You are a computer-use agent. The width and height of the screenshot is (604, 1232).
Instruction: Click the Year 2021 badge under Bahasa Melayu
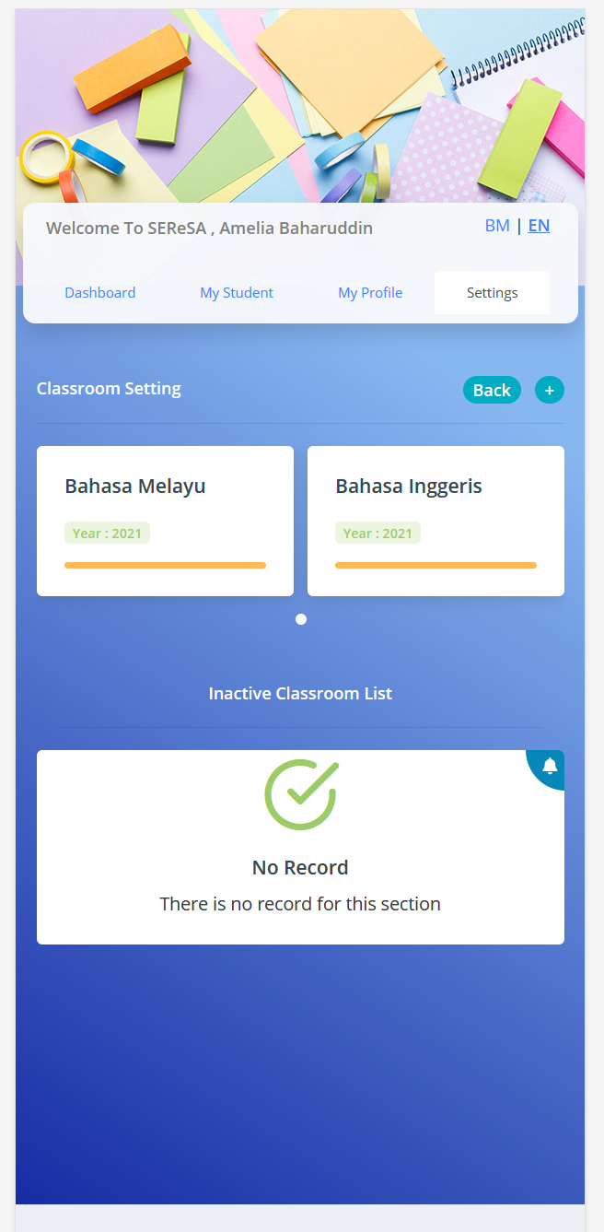click(107, 534)
